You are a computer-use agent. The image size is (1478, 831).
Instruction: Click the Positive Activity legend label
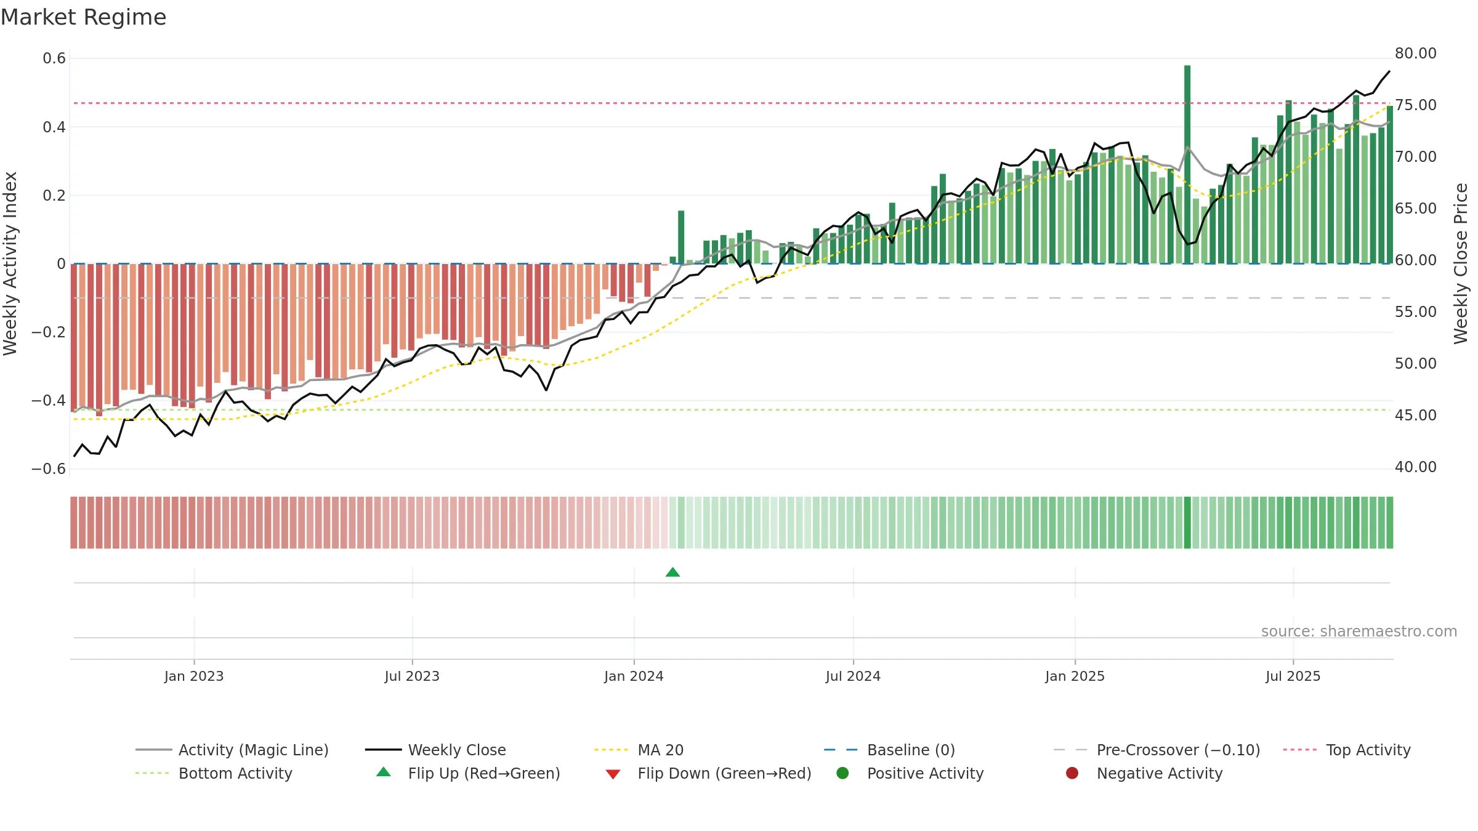925,773
